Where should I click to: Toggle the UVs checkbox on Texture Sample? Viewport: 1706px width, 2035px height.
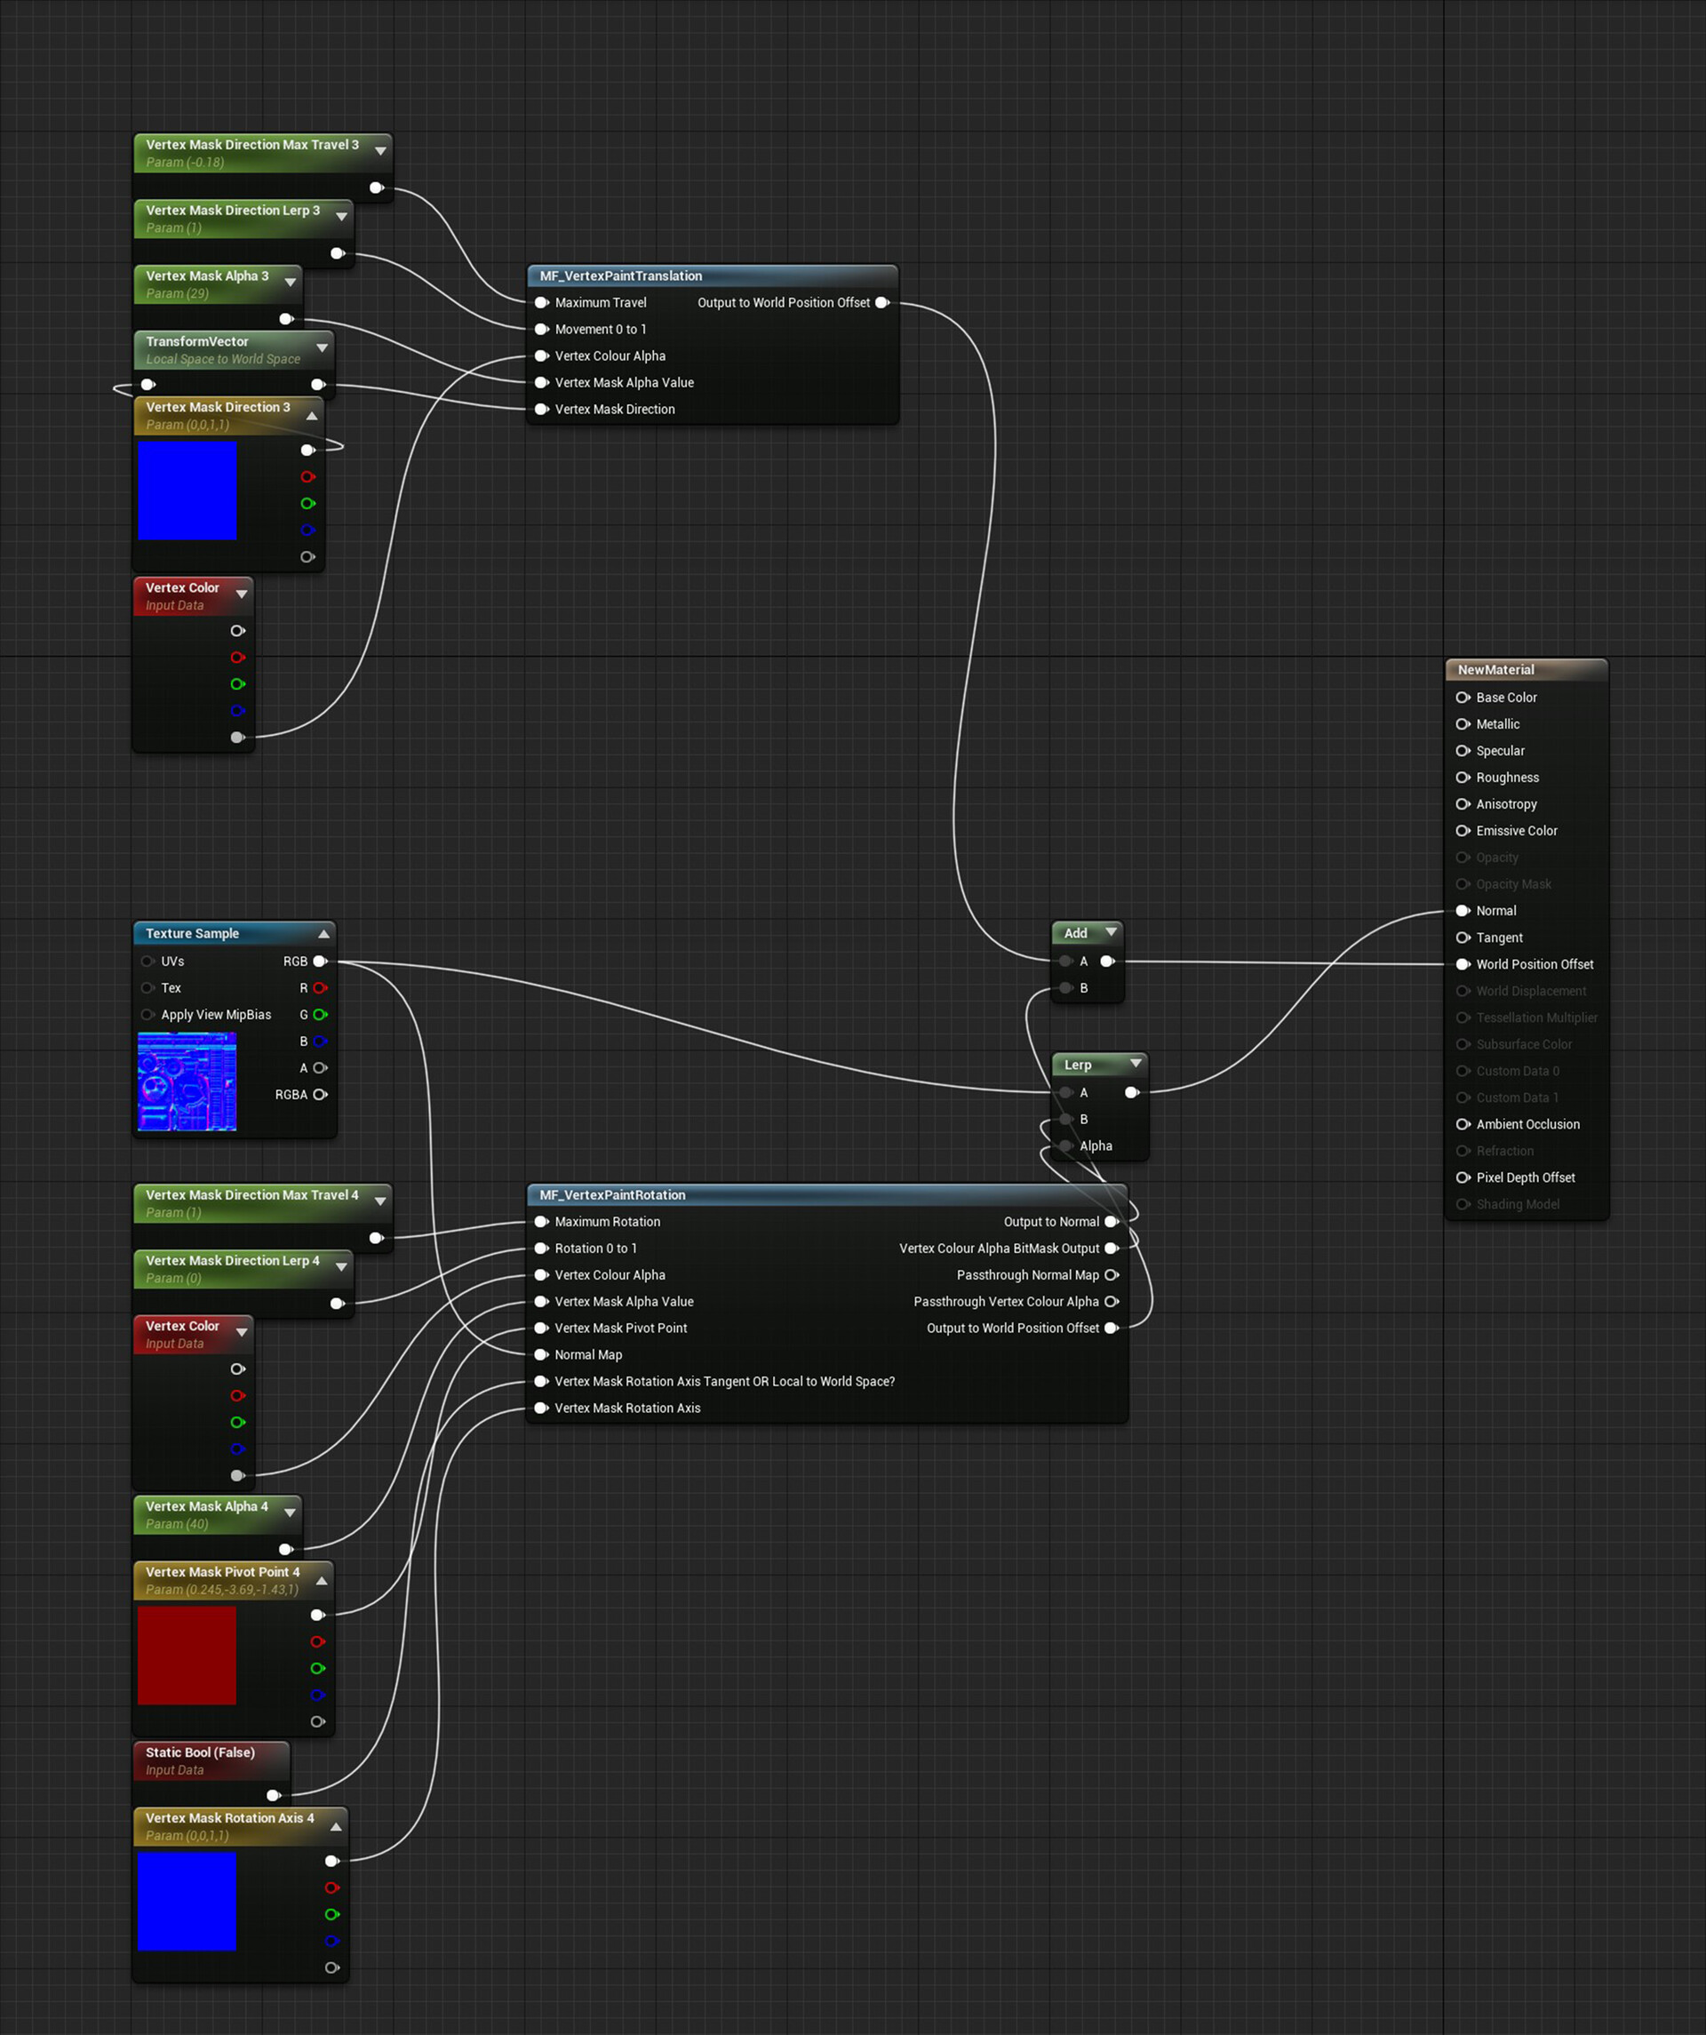(147, 962)
